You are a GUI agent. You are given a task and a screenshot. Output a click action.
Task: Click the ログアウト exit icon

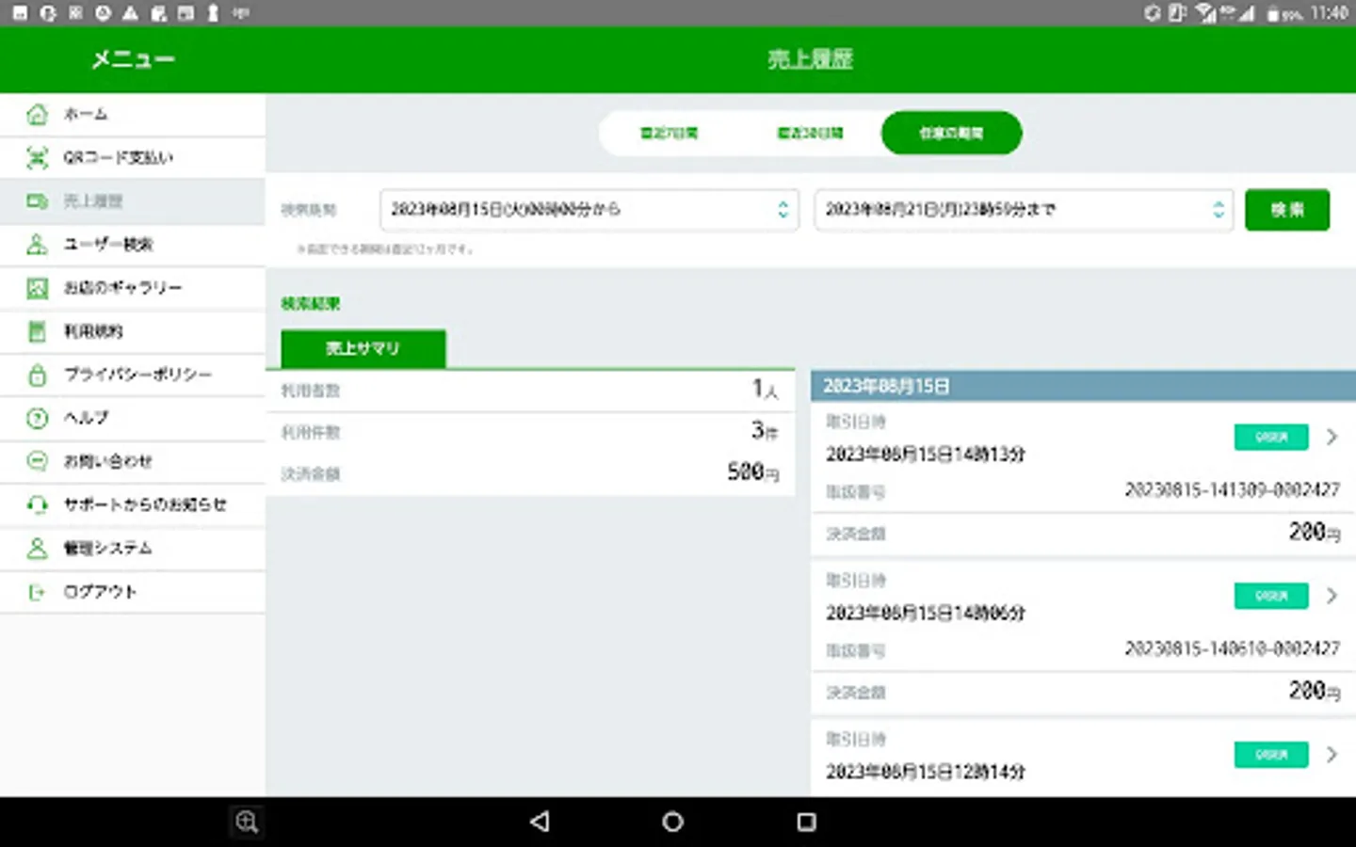pos(37,592)
